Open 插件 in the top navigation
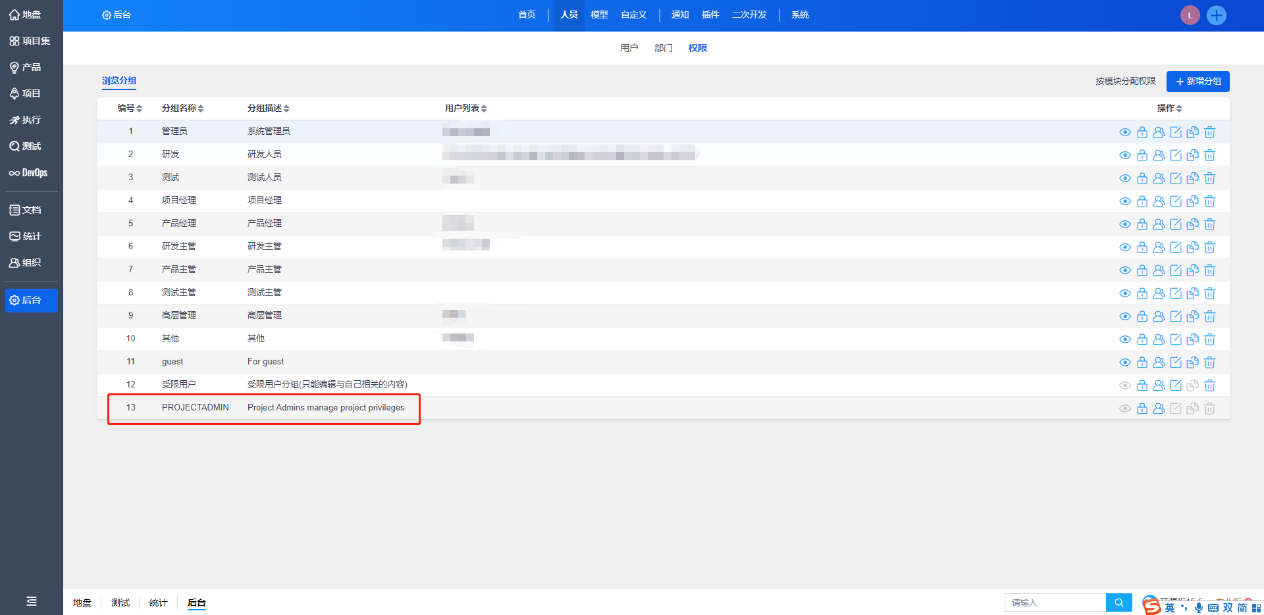Viewport: 1264px width, 615px height. (710, 14)
